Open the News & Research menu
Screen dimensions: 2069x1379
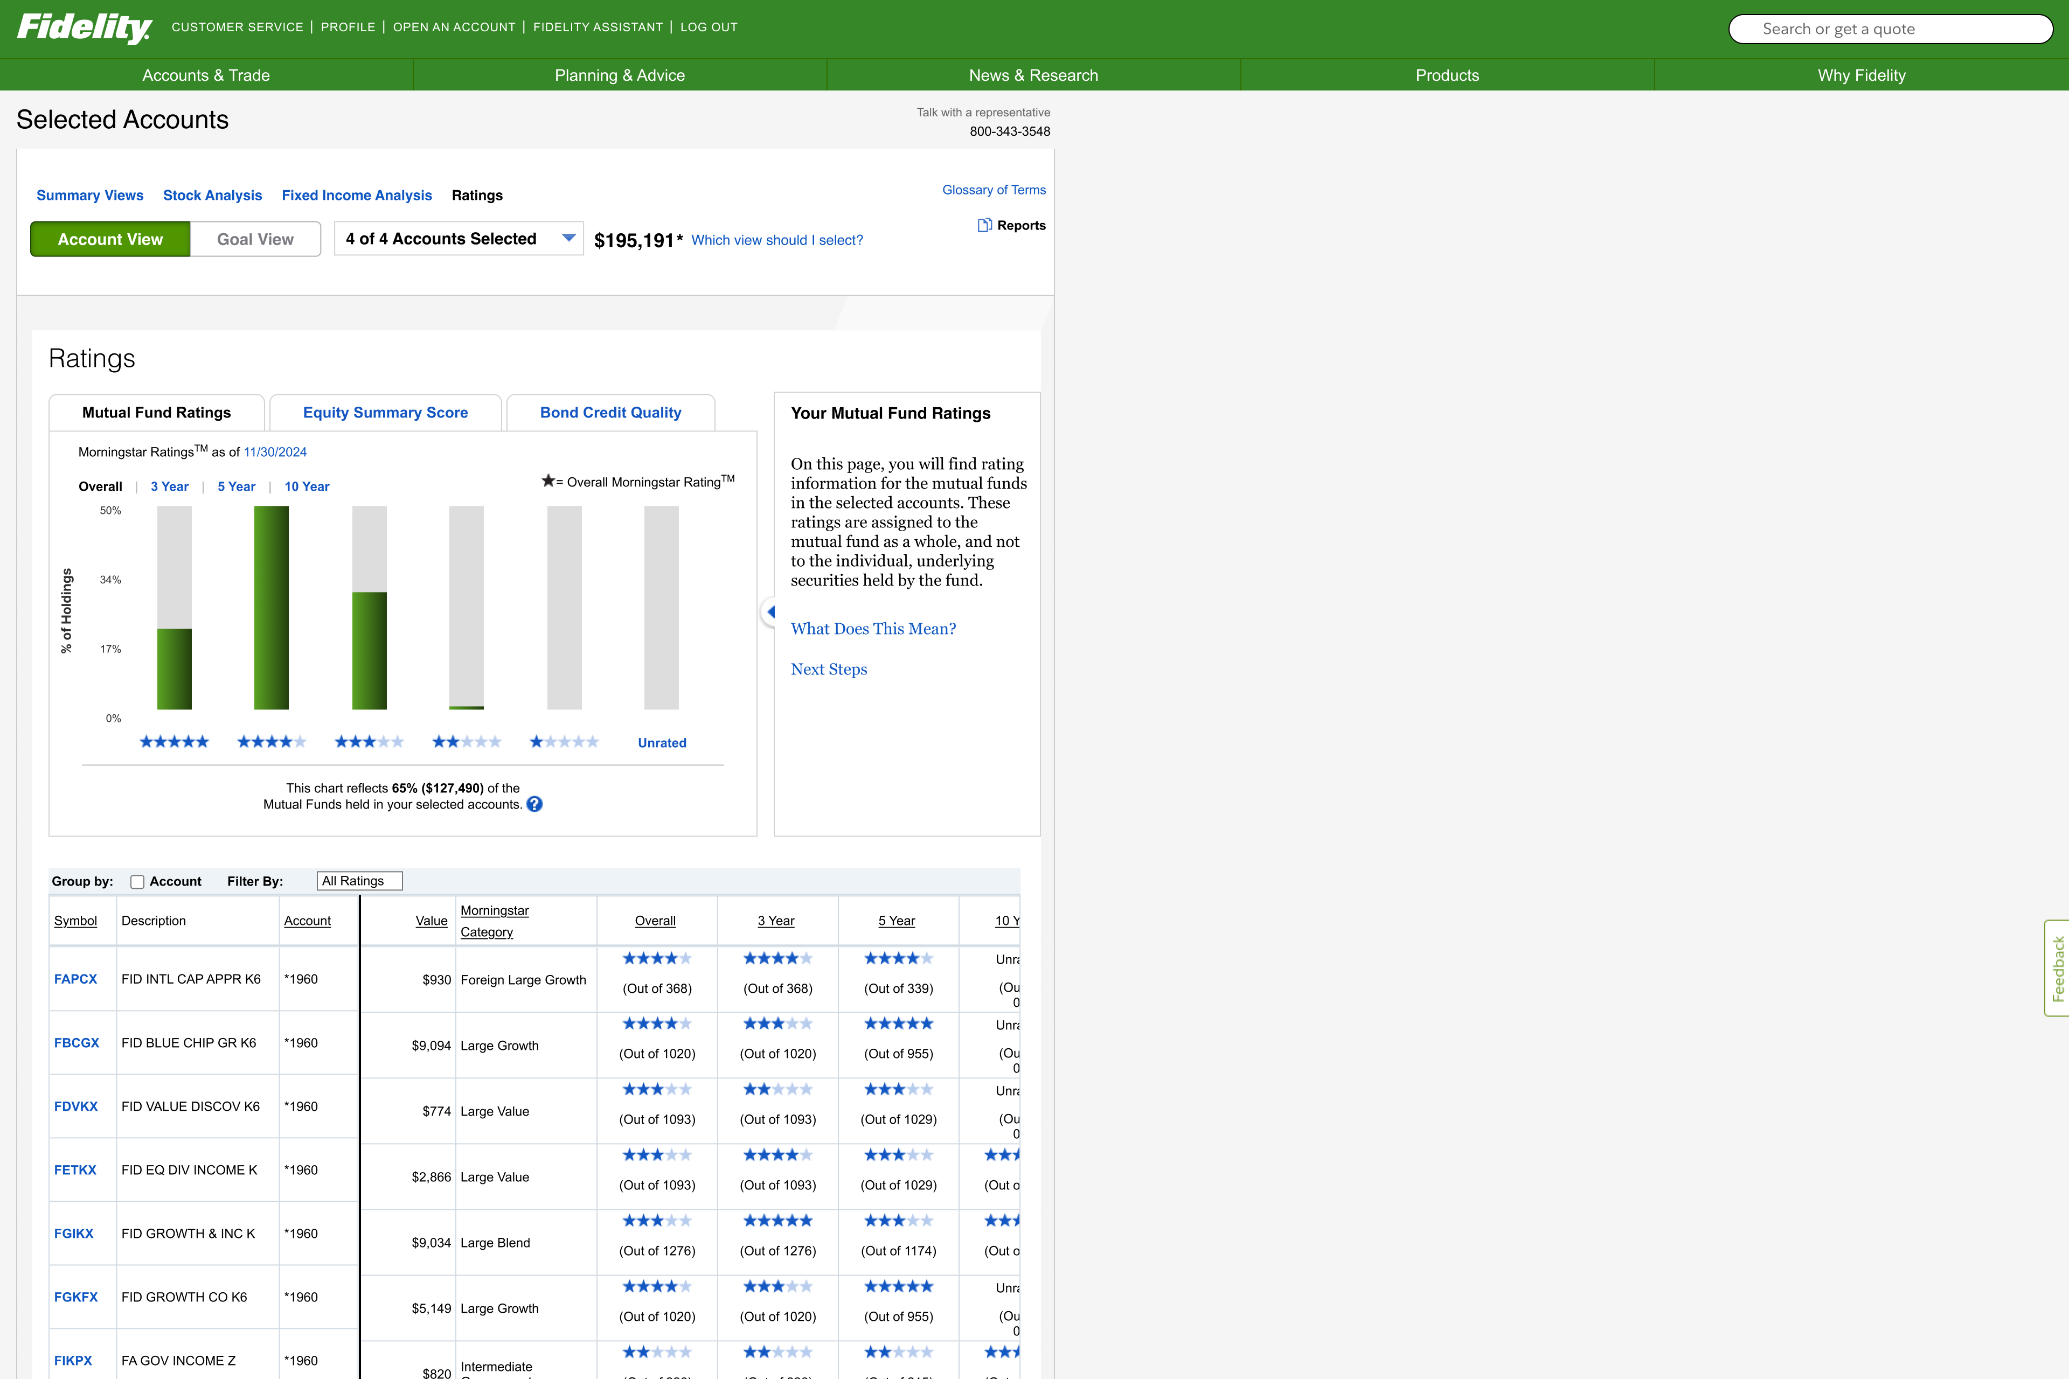tap(1033, 75)
